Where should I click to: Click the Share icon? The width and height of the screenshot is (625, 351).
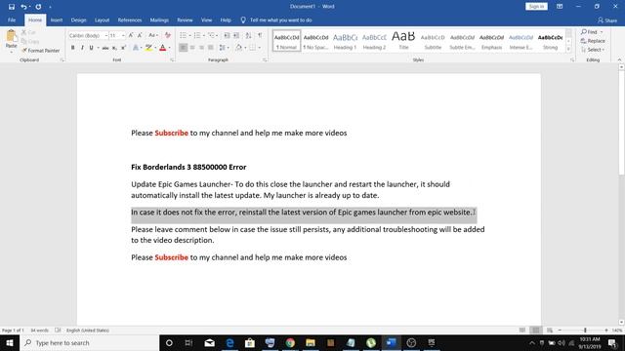[607, 20]
